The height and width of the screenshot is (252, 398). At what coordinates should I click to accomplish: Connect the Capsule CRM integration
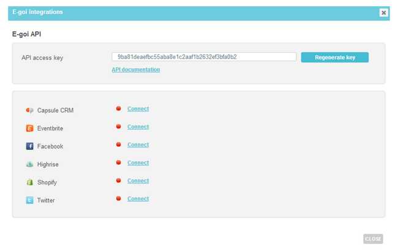click(138, 109)
